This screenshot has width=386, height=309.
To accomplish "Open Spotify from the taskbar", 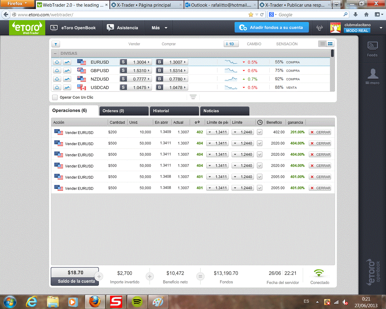I will click(x=137, y=301).
